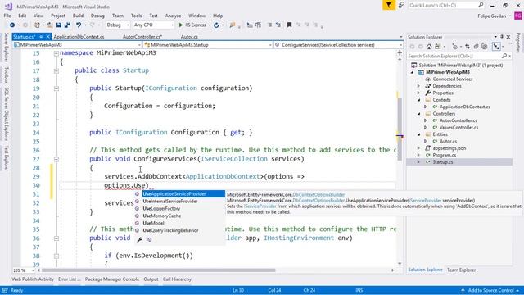Select Program.cs in Solution Explorer

click(444, 155)
